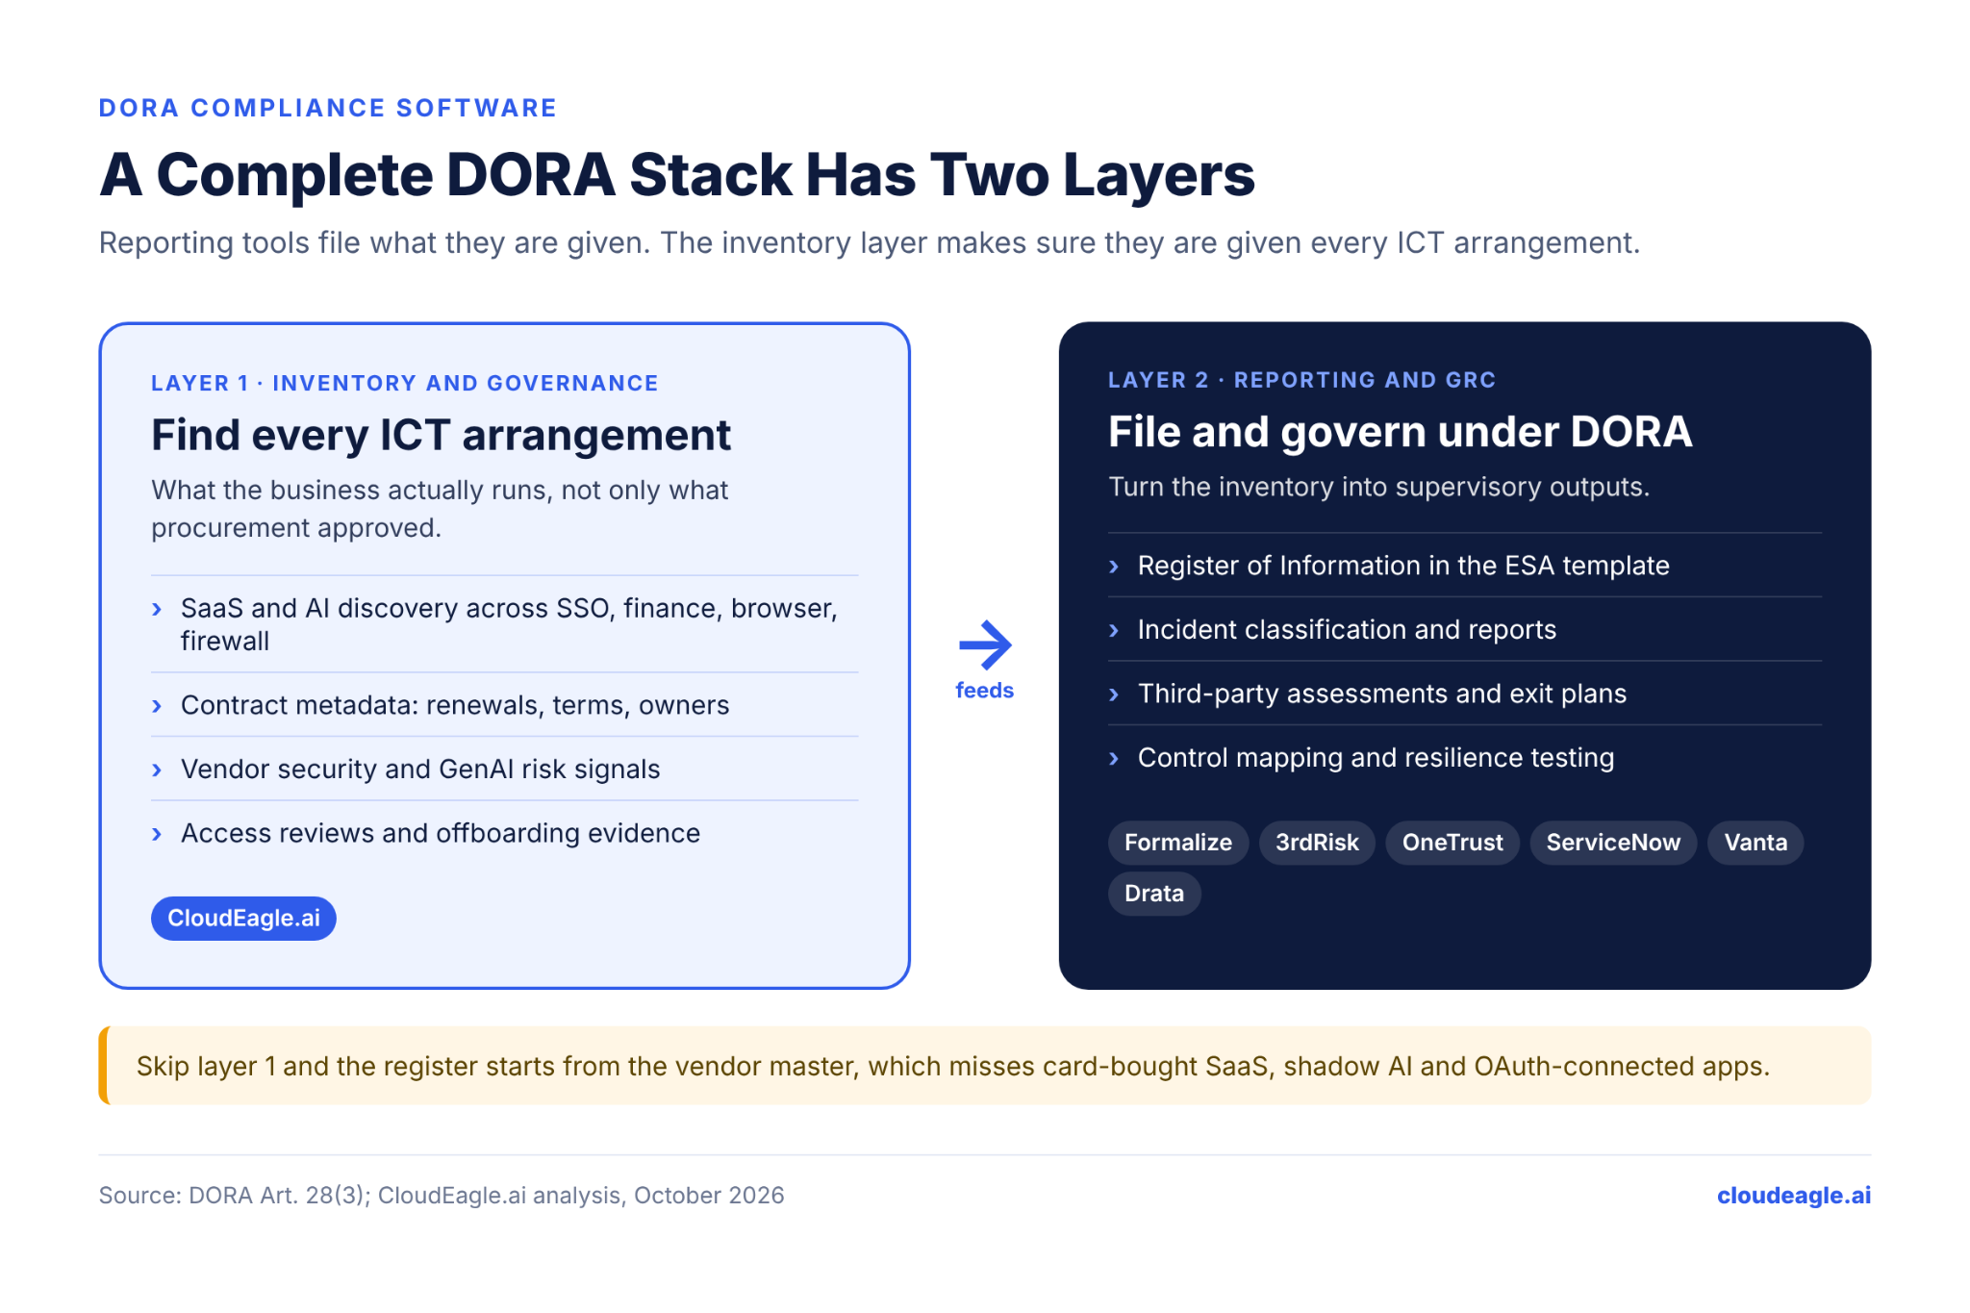Select the Drata tag
This screenshot has width=1970, height=1313.
(1154, 894)
